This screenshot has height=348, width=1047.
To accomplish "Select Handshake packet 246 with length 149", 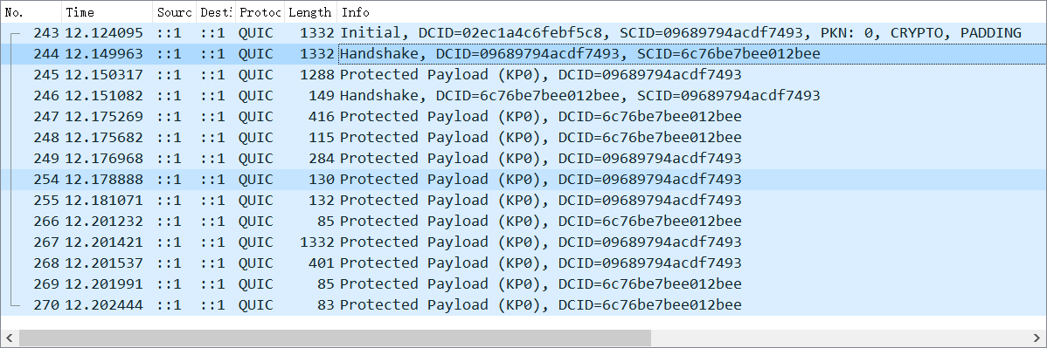I will tap(523, 95).
